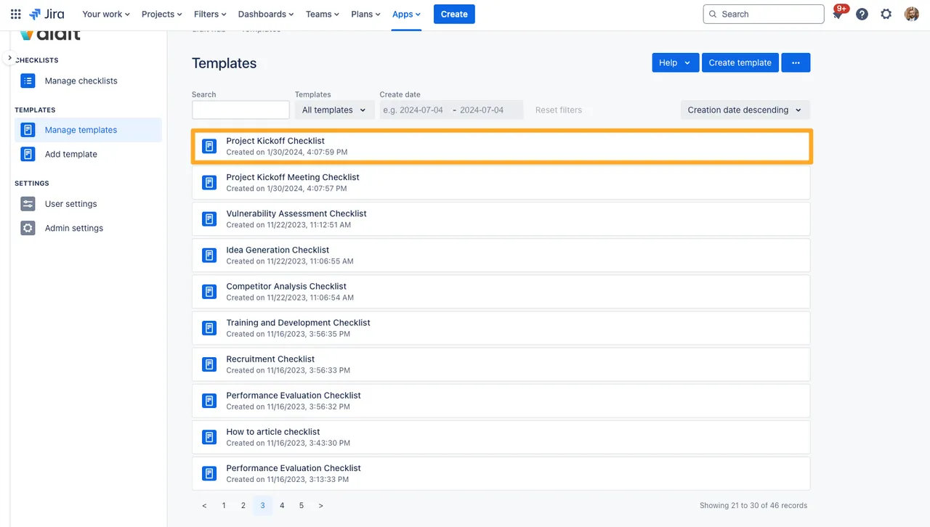Open the Training and Development Checklist template

(x=501, y=328)
